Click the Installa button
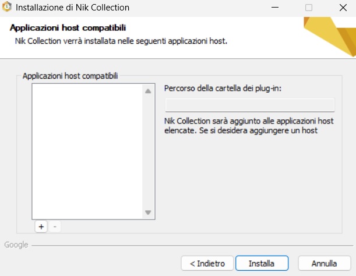The height and width of the screenshot is (276, 356). [x=262, y=263]
